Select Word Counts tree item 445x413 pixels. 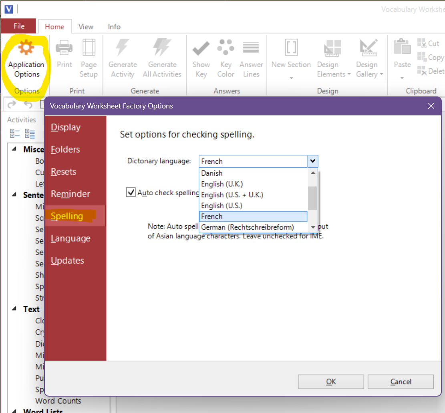58,401
